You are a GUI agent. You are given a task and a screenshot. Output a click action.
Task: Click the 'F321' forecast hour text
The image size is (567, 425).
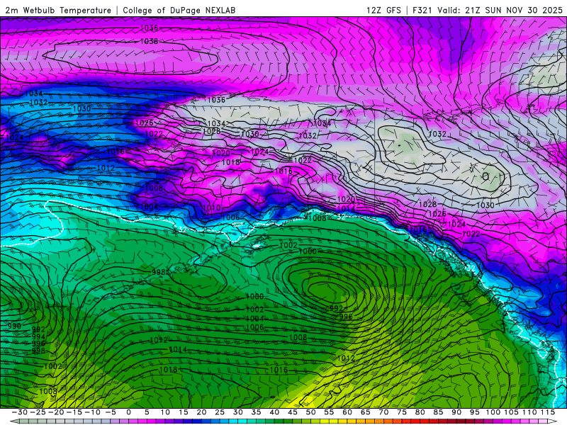click(x=423, y=11)
